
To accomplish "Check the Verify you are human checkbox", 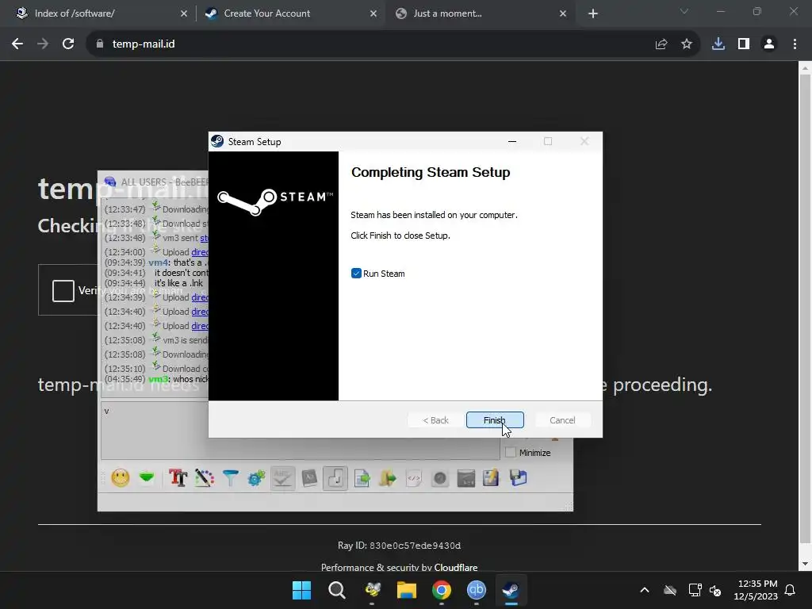I will point(63,290).
